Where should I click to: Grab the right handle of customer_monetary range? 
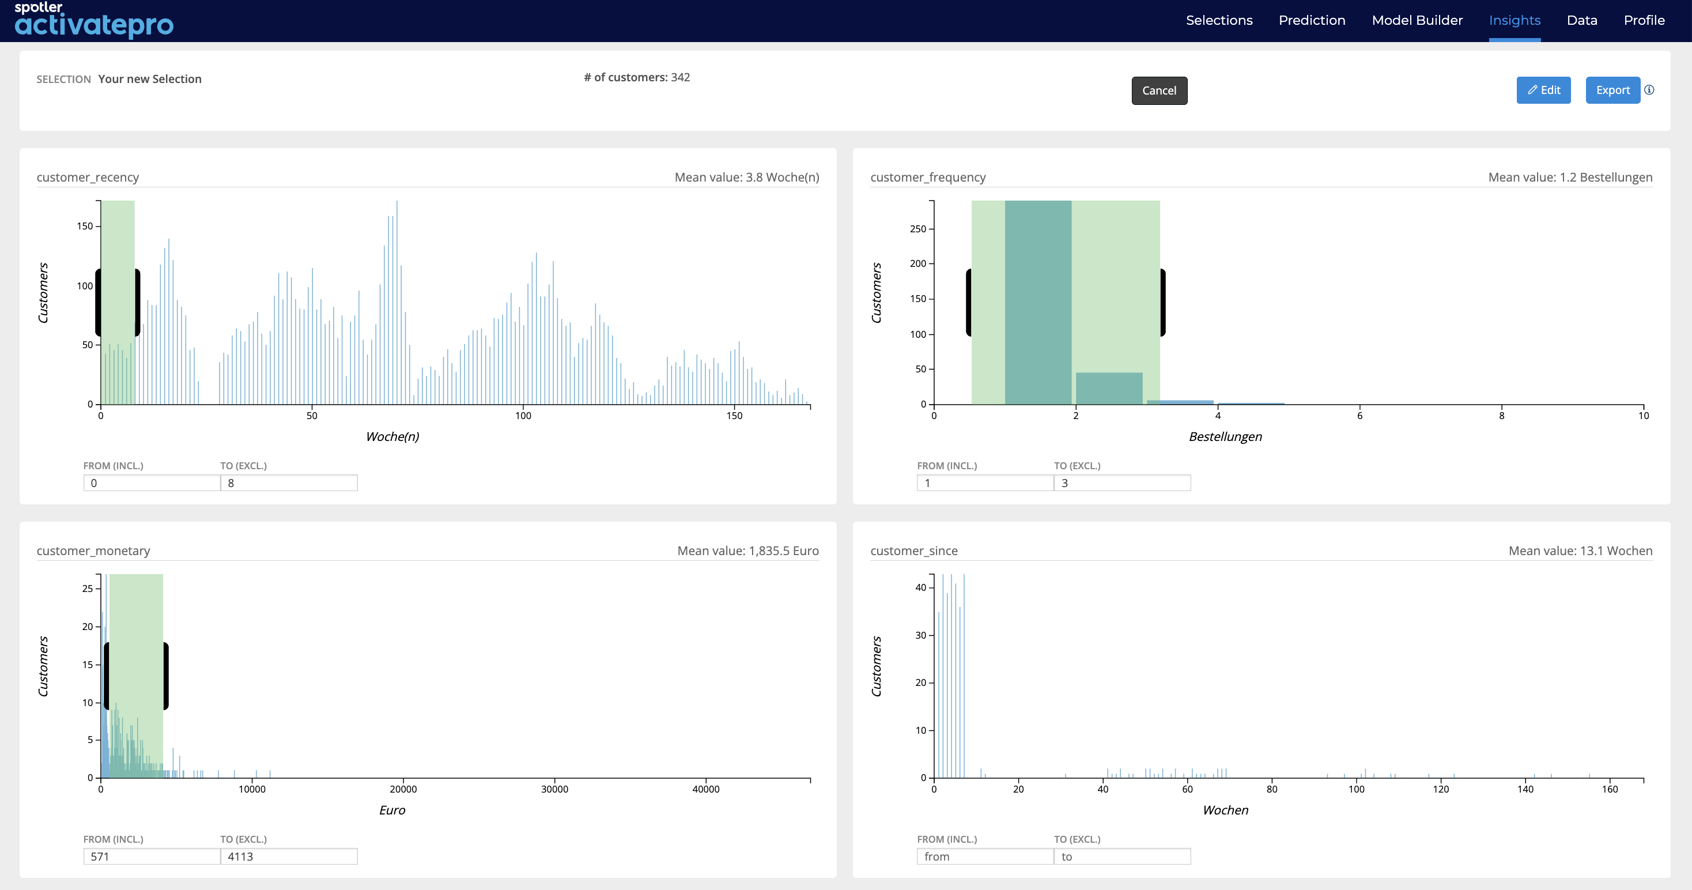point(165,676)
